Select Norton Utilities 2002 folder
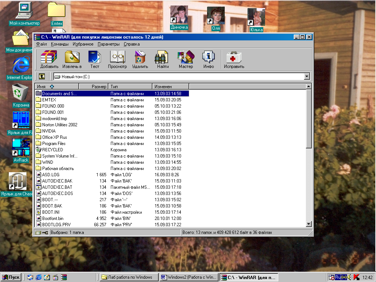The height and width of the screenshot is (282, 376). 112,125
